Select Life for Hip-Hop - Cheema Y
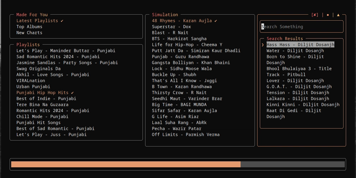The height and width of the screenshot is (178, 356). coord(187,45)
